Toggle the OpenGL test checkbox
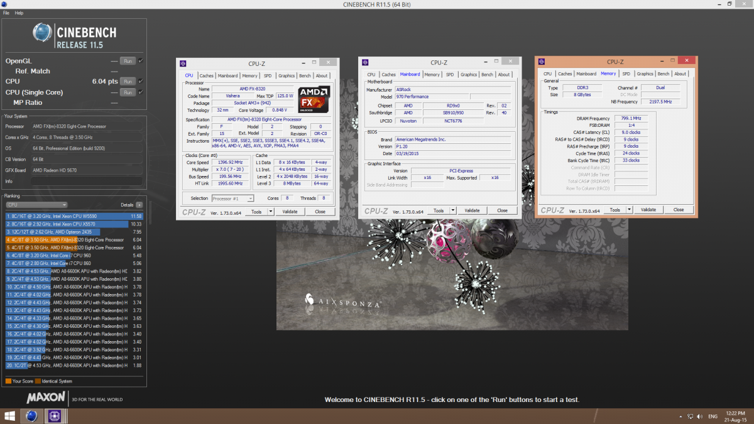This screenshot has height=424, width=754. [141, 61]
